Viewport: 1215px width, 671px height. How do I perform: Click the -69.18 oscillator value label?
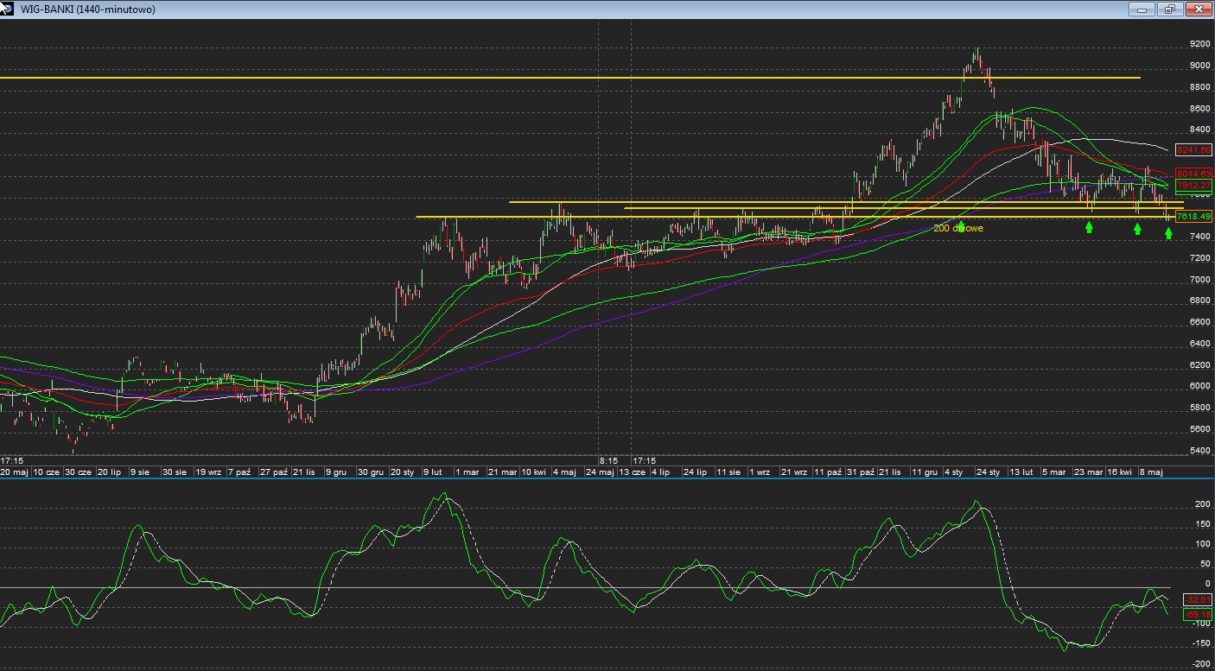[1198, 614]
